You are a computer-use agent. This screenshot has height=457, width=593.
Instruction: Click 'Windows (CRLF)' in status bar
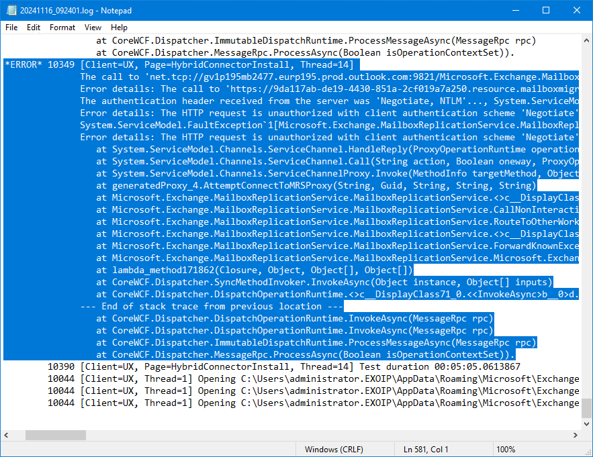[x=334, y=450]
